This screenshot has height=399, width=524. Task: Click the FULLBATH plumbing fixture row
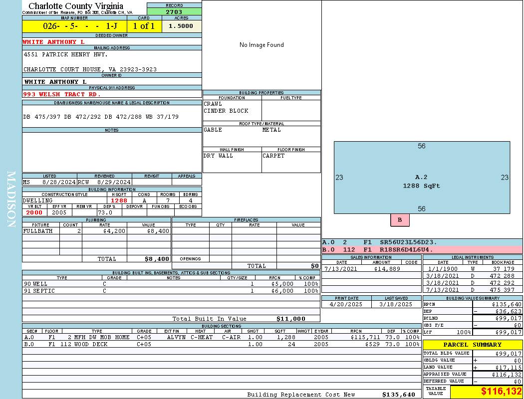tap(96, 231)
